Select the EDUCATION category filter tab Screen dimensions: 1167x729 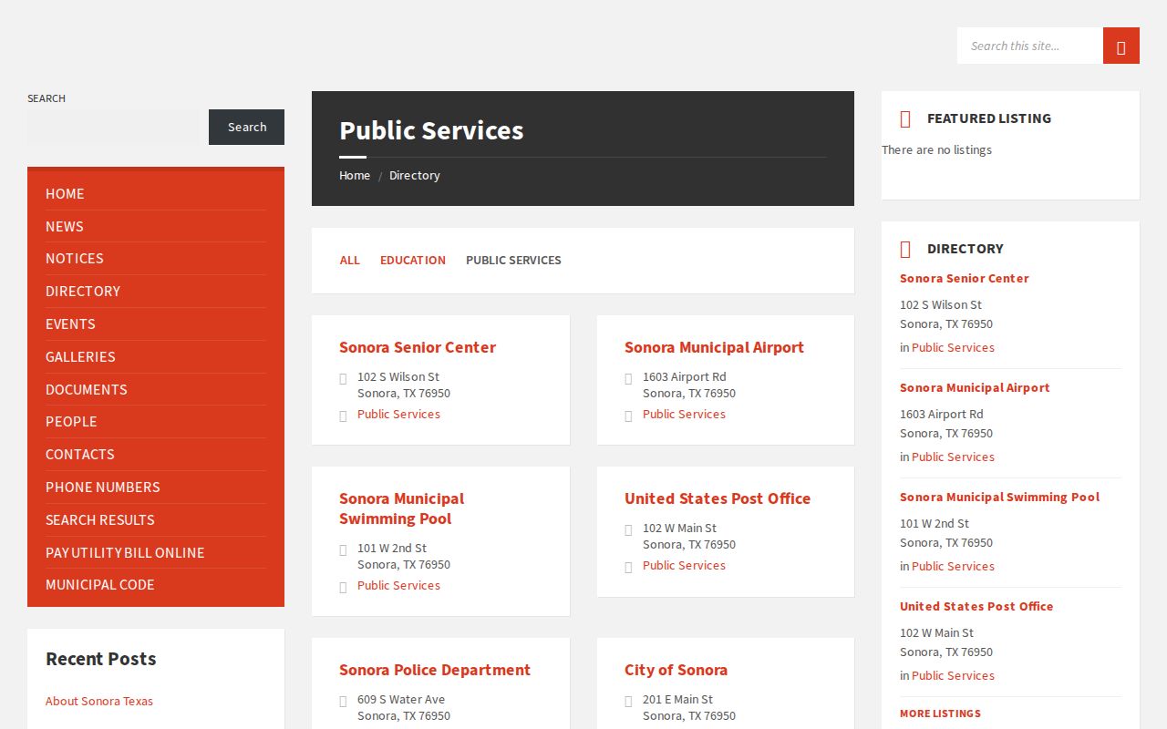413,261
